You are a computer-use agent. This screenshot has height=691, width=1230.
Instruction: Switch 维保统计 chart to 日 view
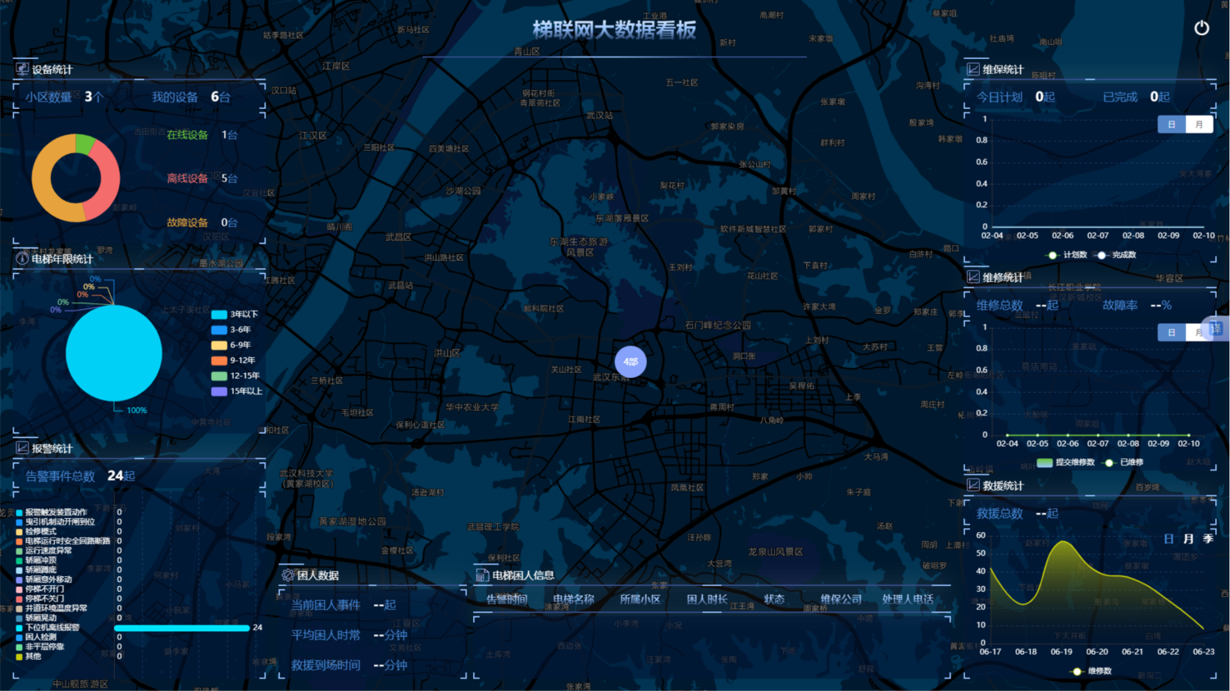[x=1172, y=125]
